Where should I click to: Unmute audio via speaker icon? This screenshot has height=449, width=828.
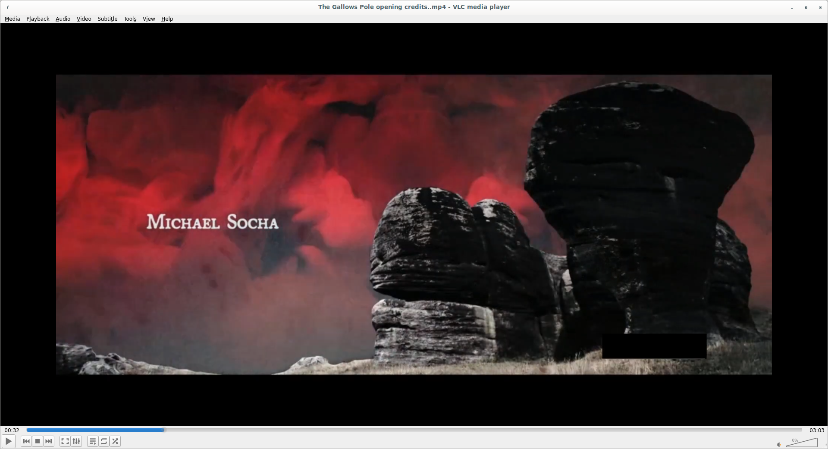[x=779, y=445]
